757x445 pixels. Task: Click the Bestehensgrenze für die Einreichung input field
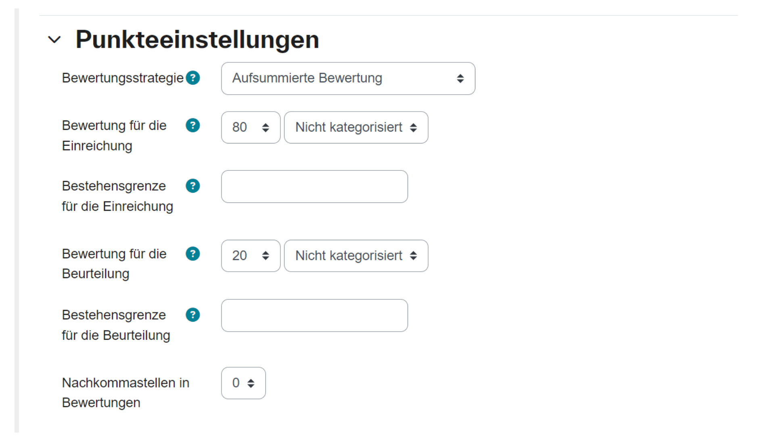click(314, 186)
